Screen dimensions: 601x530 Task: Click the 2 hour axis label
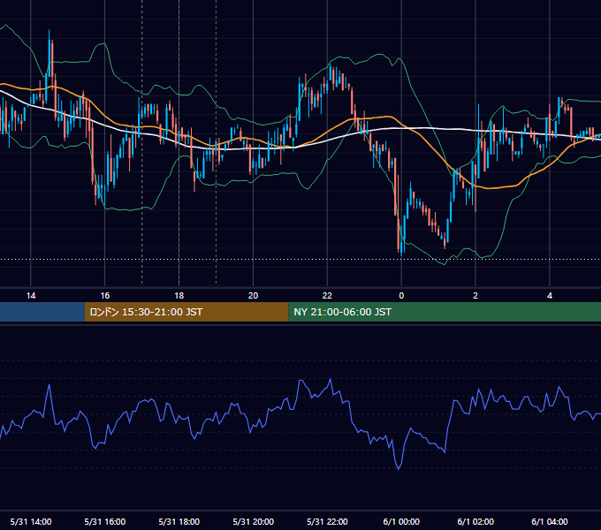tap(475, 296)
